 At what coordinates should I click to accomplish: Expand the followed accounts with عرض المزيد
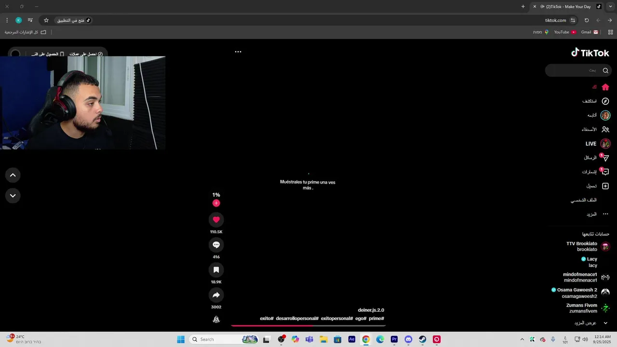coord(591,323)
